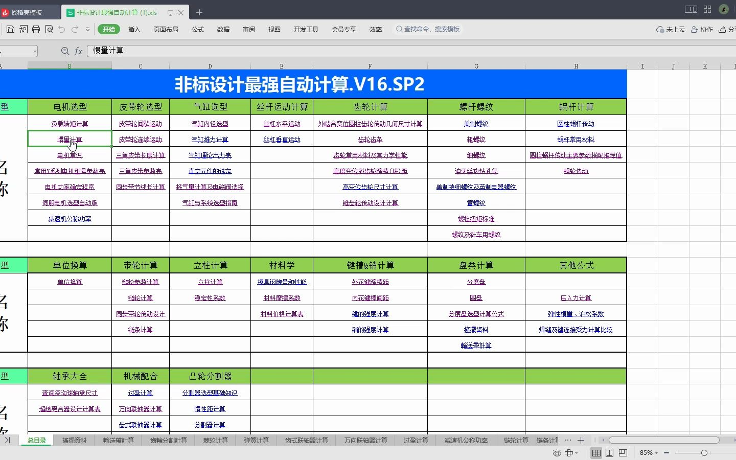Switch to page break preview view
736x460 pixels.
(623, 453)
